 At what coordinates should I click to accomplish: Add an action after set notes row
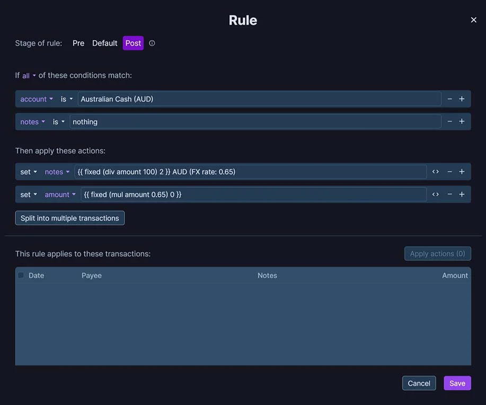coord(462,172)
